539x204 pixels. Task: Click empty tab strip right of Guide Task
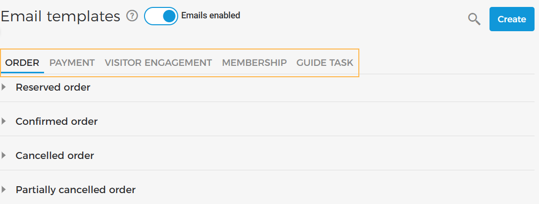tap(445, 63)
